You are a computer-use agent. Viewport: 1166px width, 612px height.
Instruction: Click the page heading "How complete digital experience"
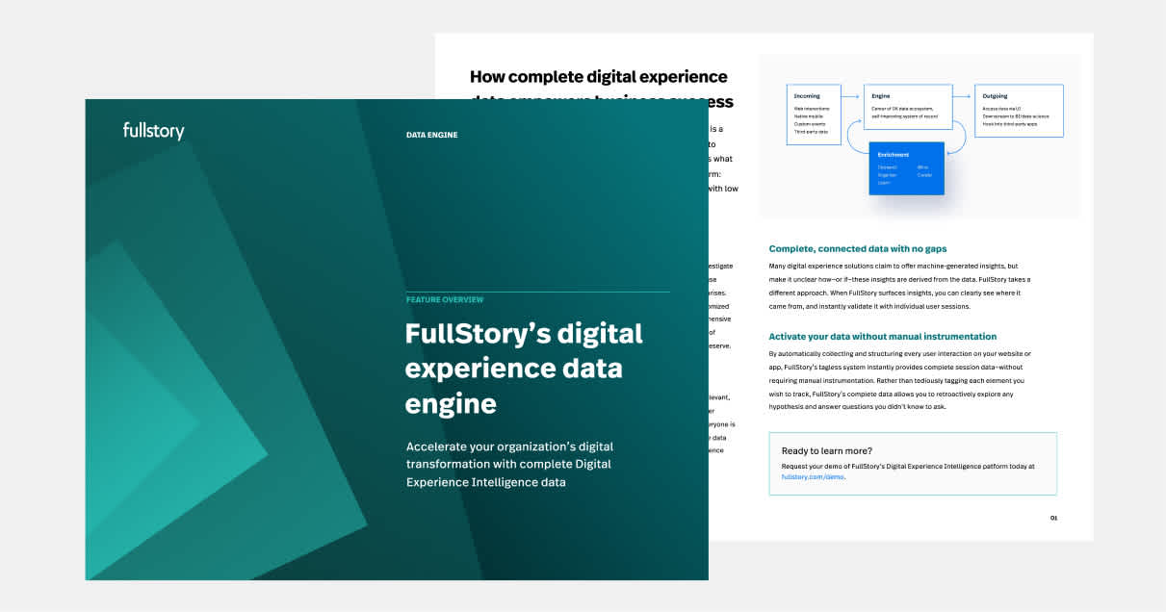(598, 77)
